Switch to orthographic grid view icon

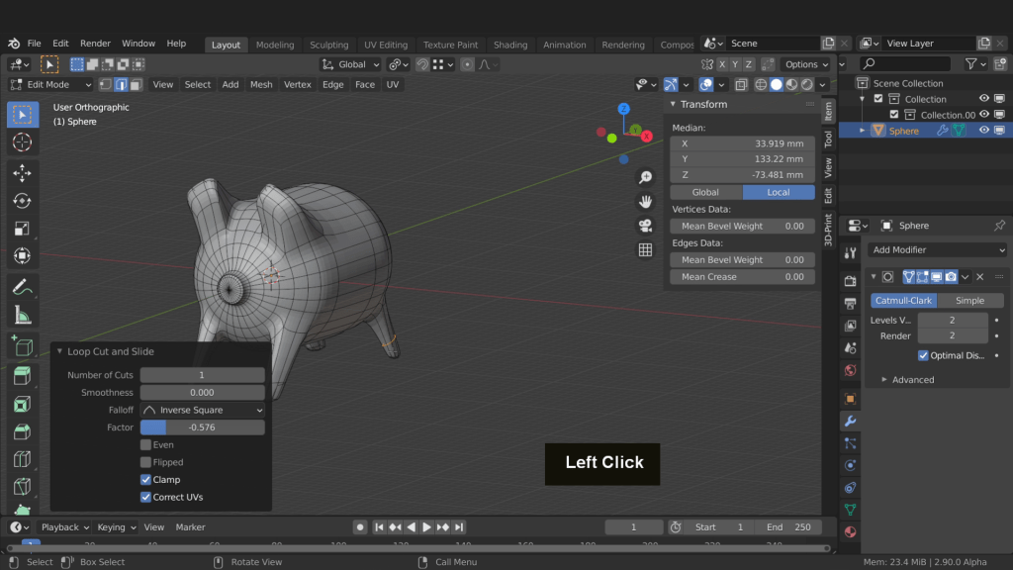coord(645,250)
